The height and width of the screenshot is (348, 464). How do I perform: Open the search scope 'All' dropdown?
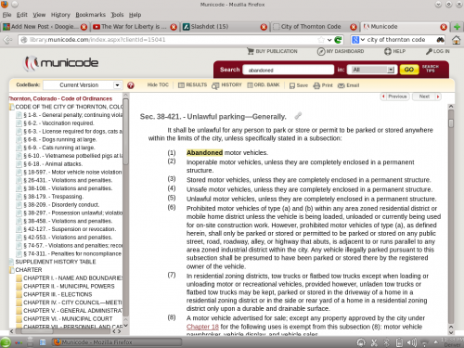click(x=371, y=70)
